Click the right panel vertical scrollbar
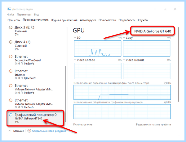The width and height of the screenshot is (186, 142). pos(178,65)
